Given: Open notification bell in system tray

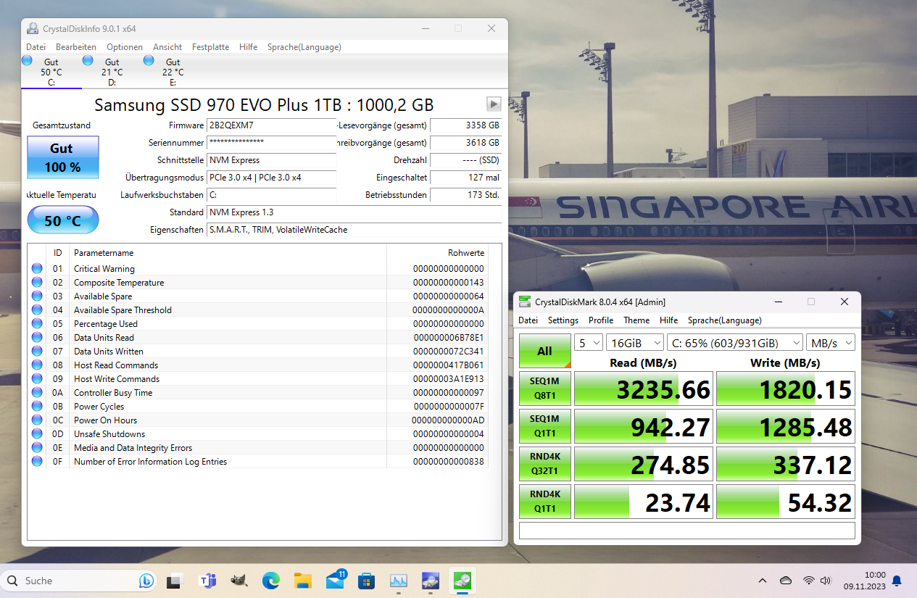Looking at the screenshot, I should 897,581.
